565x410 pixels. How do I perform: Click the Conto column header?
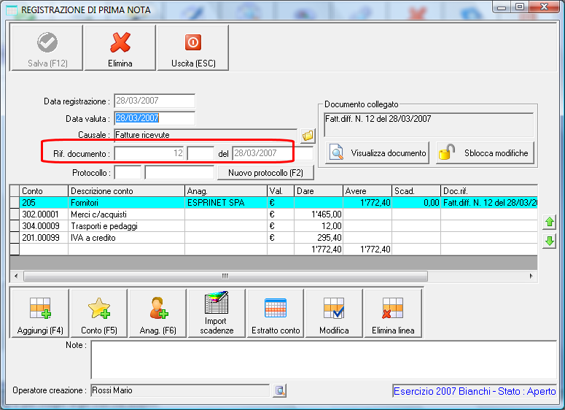44,190
